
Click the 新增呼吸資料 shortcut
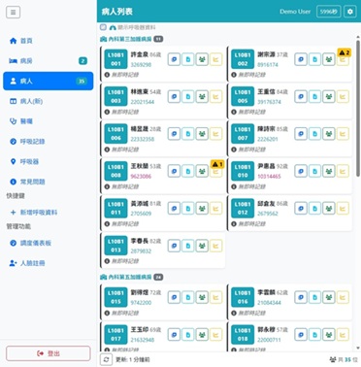point(49,213)
